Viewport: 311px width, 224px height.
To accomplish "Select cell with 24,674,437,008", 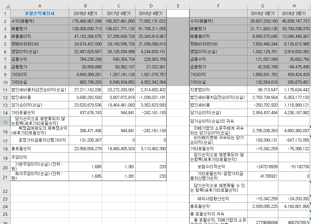I will (x=85, y=44).
